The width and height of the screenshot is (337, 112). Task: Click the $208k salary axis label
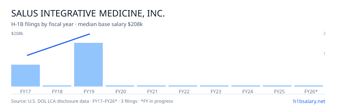(17, 34)
